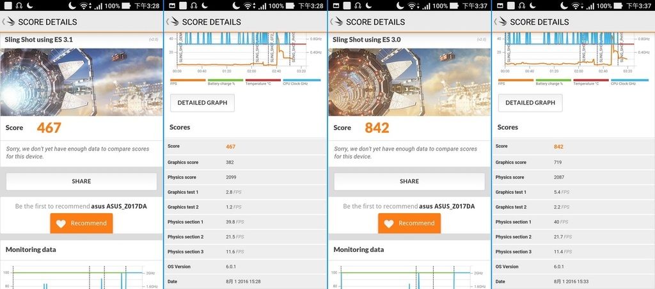This screenshot has height=289, width=655.
Task: Click the SHARE button under score 467
Action: click(x=81, y=181)
